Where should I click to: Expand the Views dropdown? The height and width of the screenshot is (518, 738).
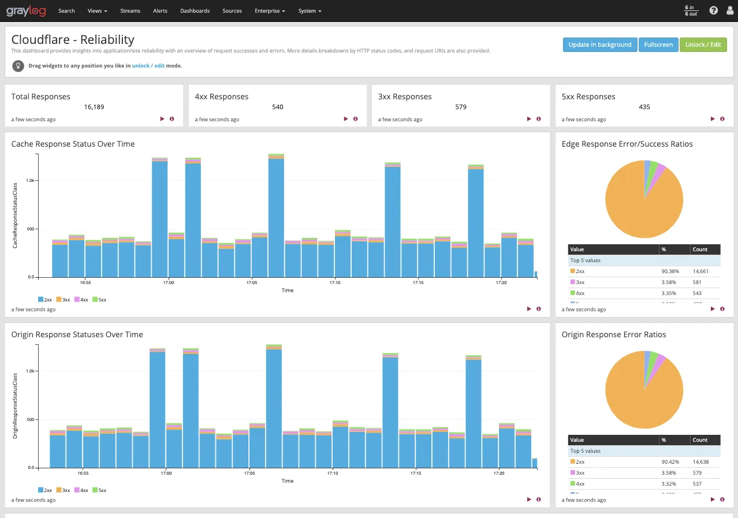coord(96,10)
